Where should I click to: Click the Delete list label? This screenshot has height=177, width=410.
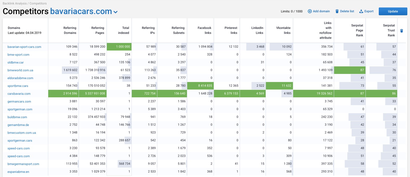pyautogui.click(x=347, y=11)
